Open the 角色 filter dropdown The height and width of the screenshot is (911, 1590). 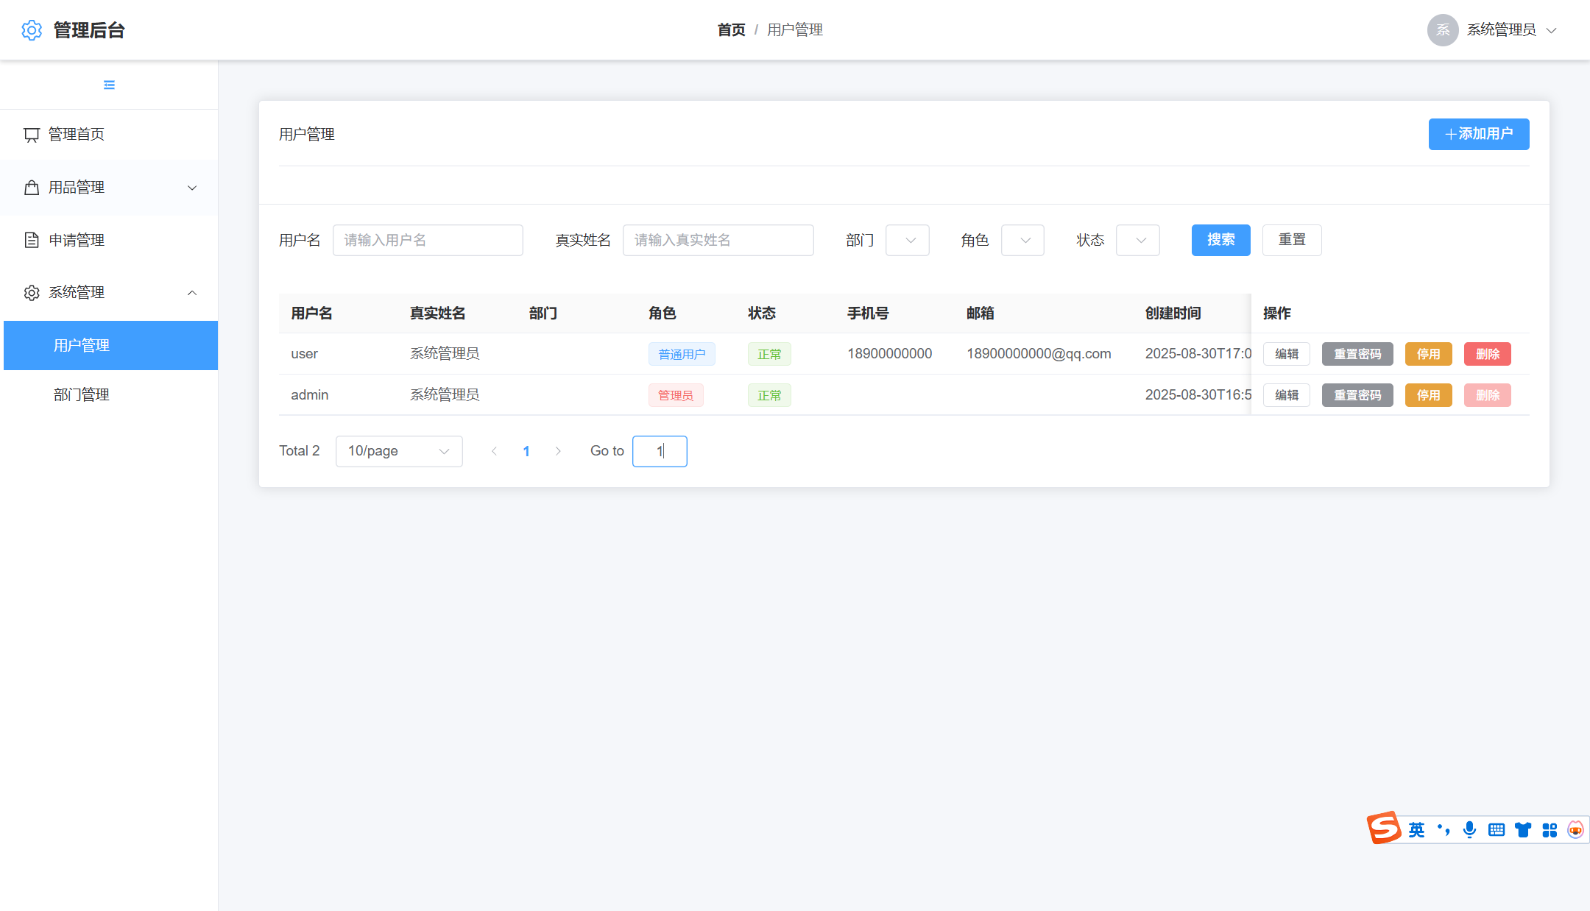point(1022,241)
